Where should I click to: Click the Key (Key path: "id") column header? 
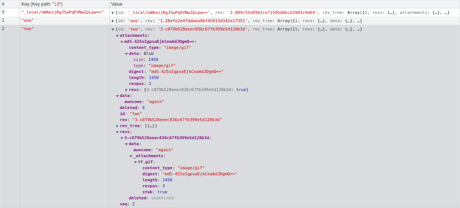click(x=64, y=4)
